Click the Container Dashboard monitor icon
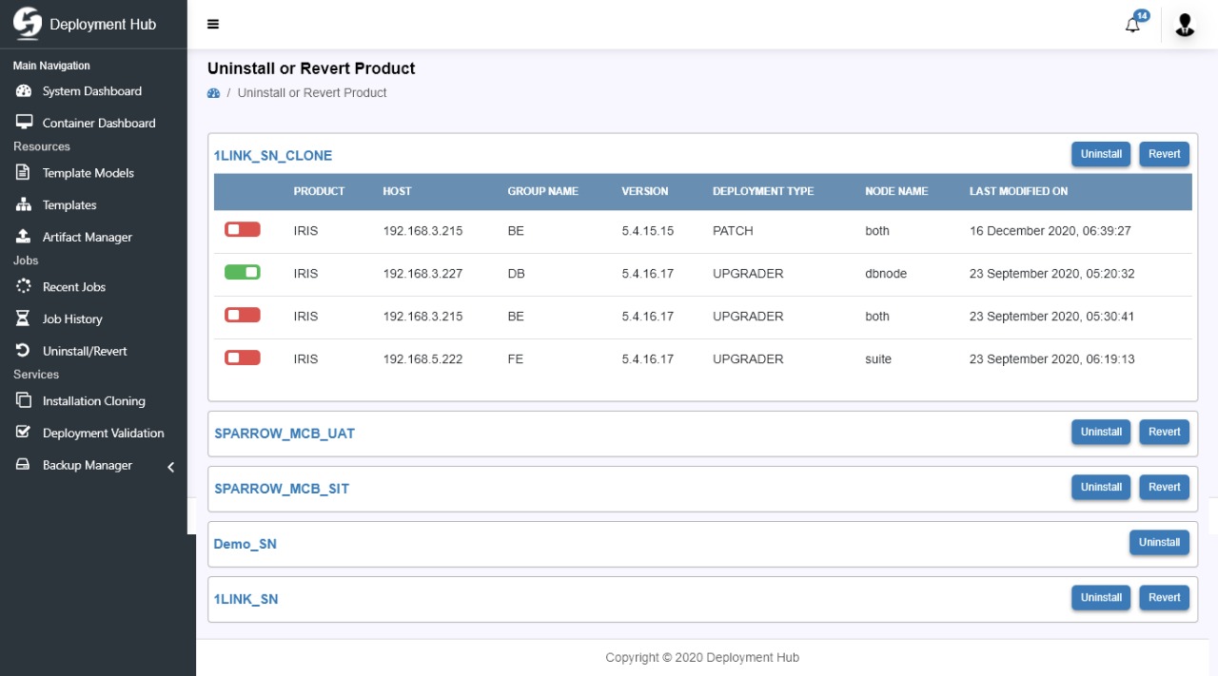1218x676 pixels. pos(24,123)
